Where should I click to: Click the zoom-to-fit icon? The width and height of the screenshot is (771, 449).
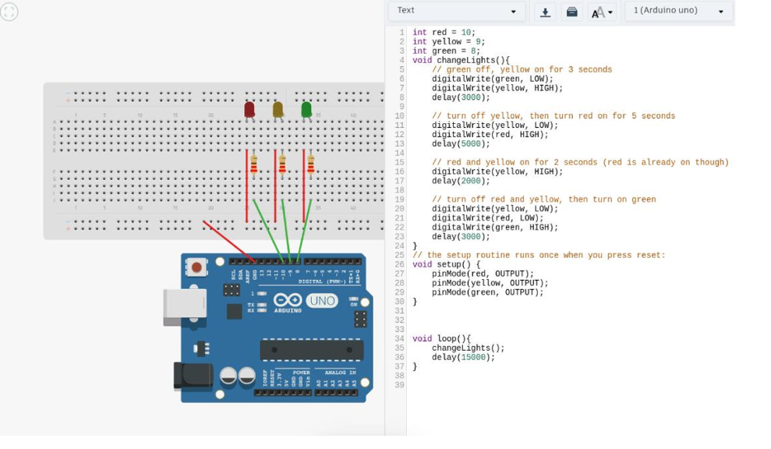9,12
